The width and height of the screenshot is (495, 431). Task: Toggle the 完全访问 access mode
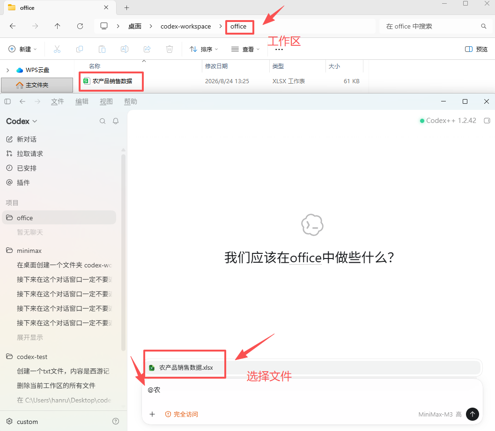coord(182,414)
